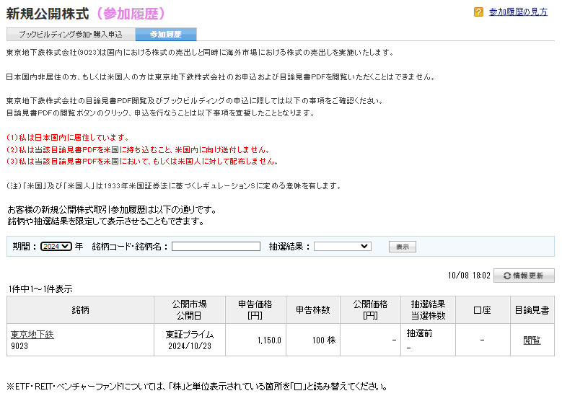
Task: Click the 申告株数 column header
Action: point(312,310)
